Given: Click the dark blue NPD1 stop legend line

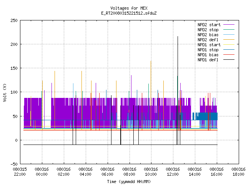Looking at the screenshot, I should pos(229,50).
